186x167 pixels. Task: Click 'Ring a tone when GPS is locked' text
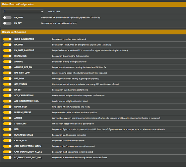point(71,107)
